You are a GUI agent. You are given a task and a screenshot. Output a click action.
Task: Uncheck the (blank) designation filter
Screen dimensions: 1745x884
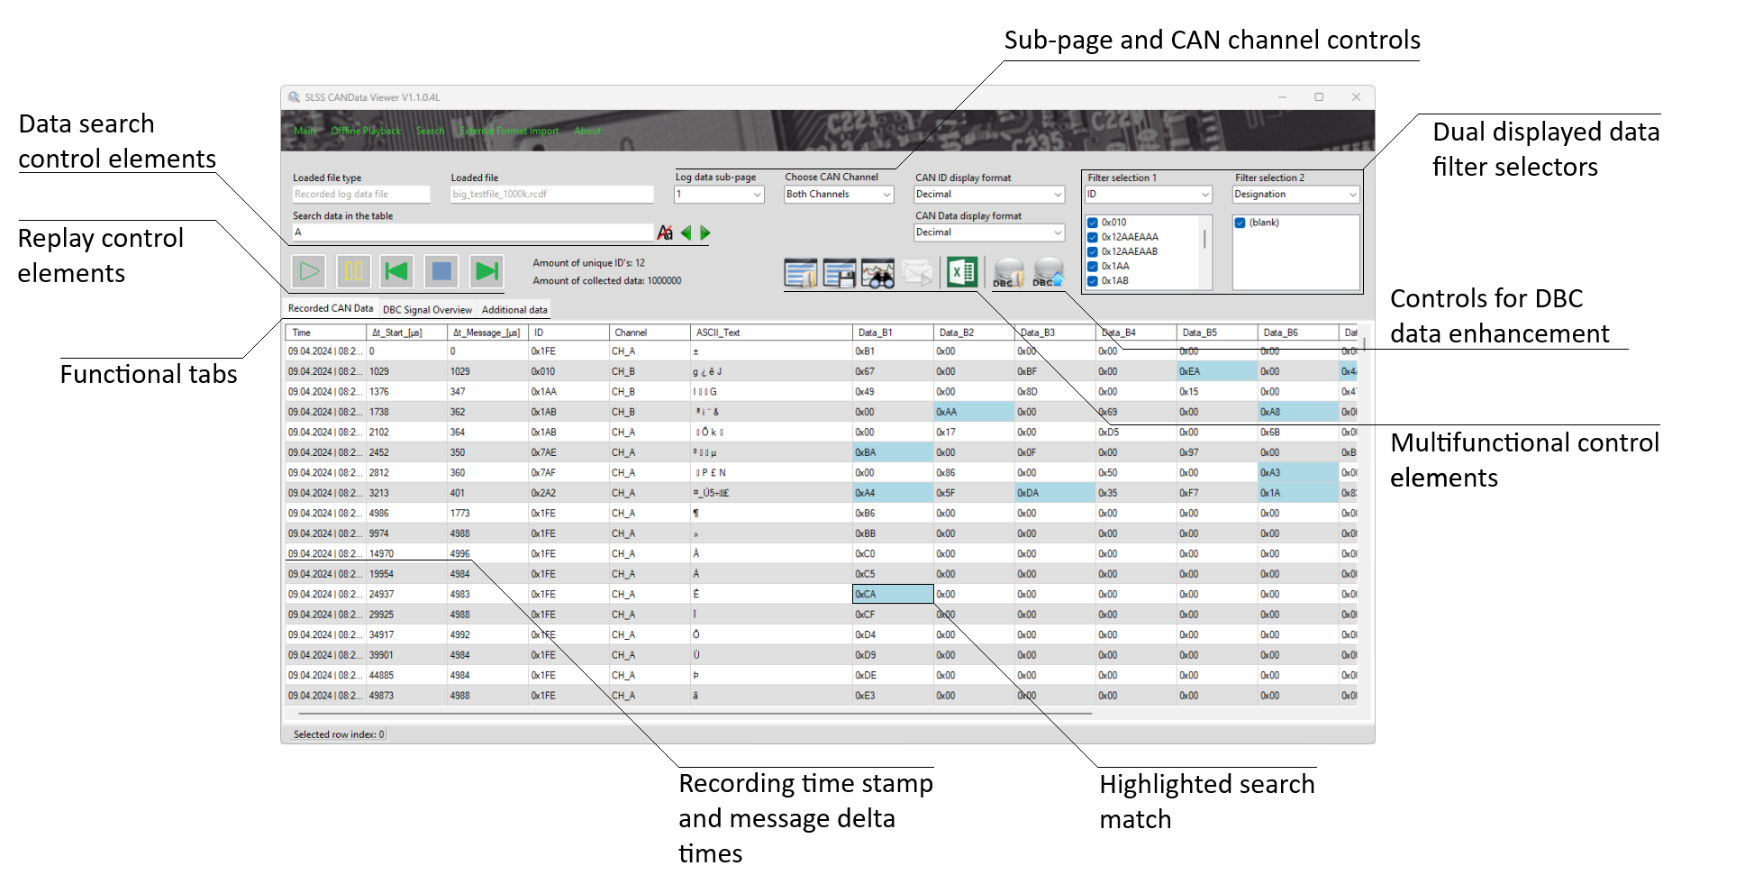[x=1241, y=223]
